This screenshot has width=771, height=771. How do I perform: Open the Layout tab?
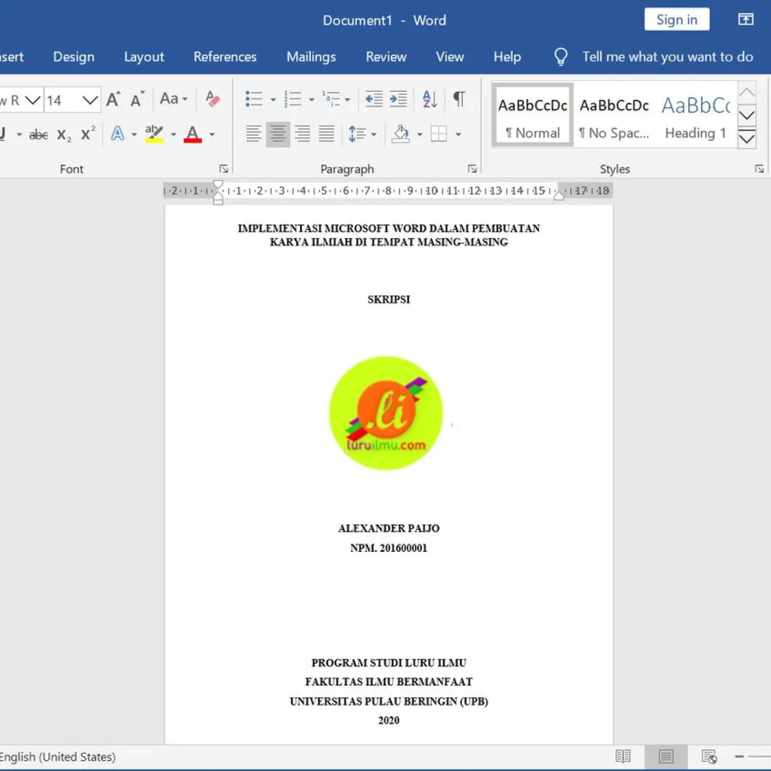point(144,57)
